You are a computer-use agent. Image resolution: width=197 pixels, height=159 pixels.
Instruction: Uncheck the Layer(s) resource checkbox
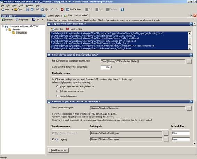[53, 139]
